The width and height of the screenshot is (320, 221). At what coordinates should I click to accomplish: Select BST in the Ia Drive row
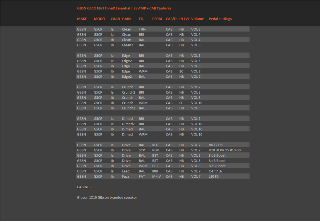[155, 155]
